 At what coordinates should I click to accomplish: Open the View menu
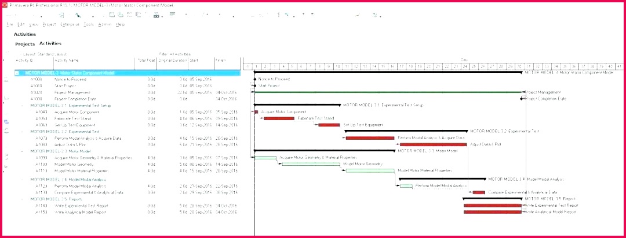click(34, 24)
